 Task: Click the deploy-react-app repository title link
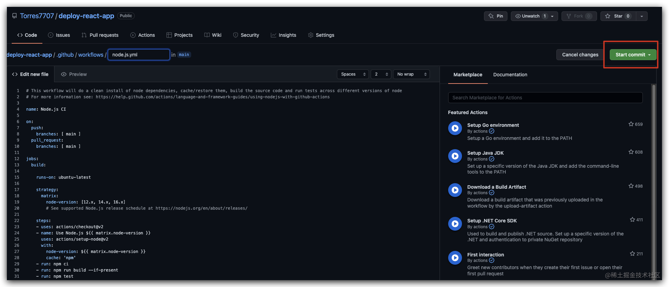[x=86, y=16]
